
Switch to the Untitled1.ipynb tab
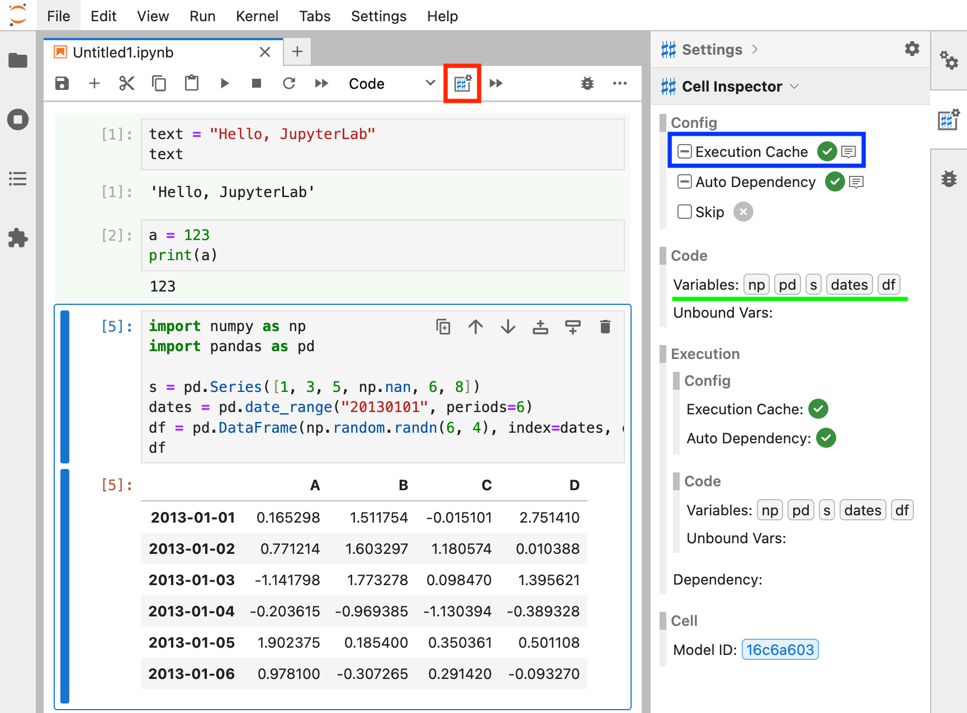(x=123, y=52)
